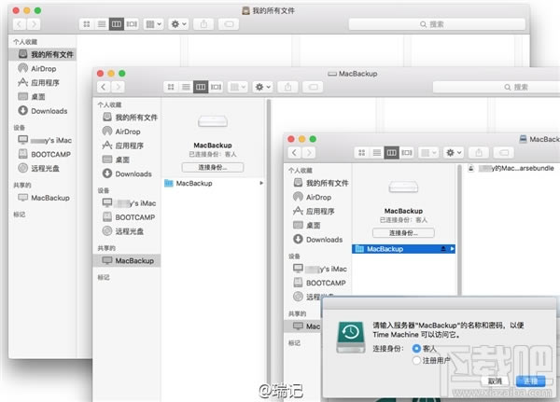
Task: Select 注册用户 radio button in dialog
Action: point(416,360)
